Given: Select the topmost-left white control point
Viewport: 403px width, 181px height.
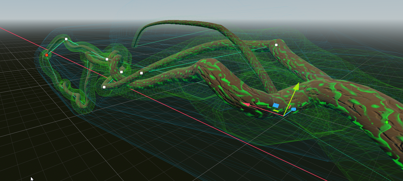Looking at the screenshot, I should (66, 39).
